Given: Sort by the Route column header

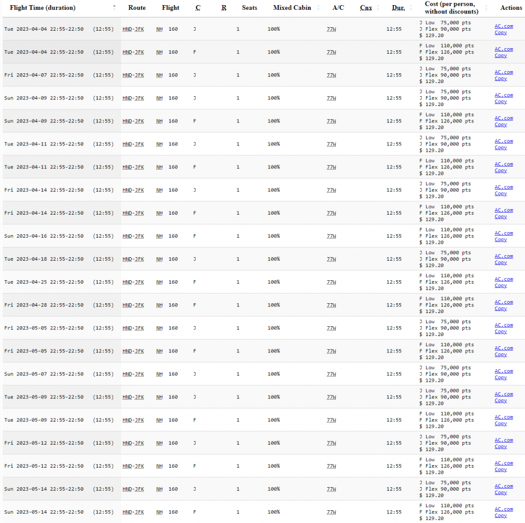Looking at the screenshot, I should pos(136,8).
